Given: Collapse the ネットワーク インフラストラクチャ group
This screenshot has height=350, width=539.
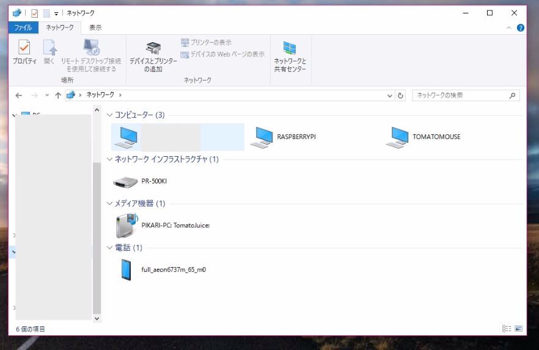Looking at the screenshot, I should (110, 159).
